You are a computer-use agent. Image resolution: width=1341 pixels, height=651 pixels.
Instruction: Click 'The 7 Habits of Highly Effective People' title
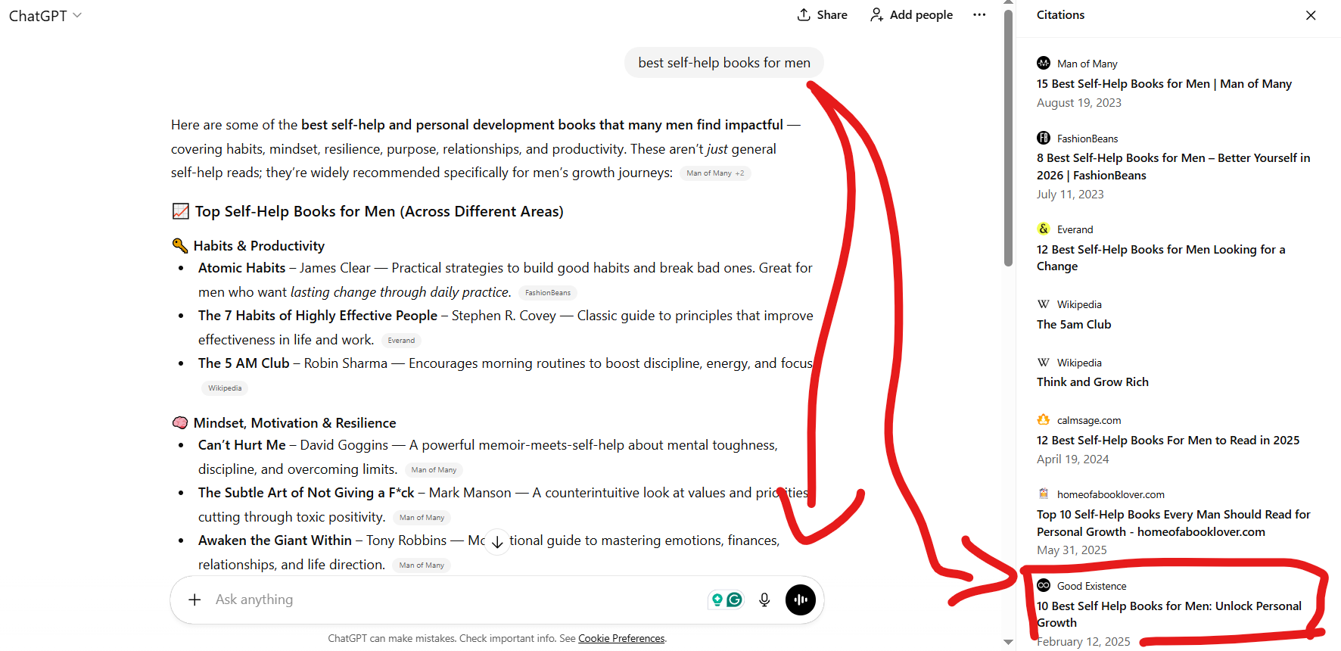tap(318, 316)
